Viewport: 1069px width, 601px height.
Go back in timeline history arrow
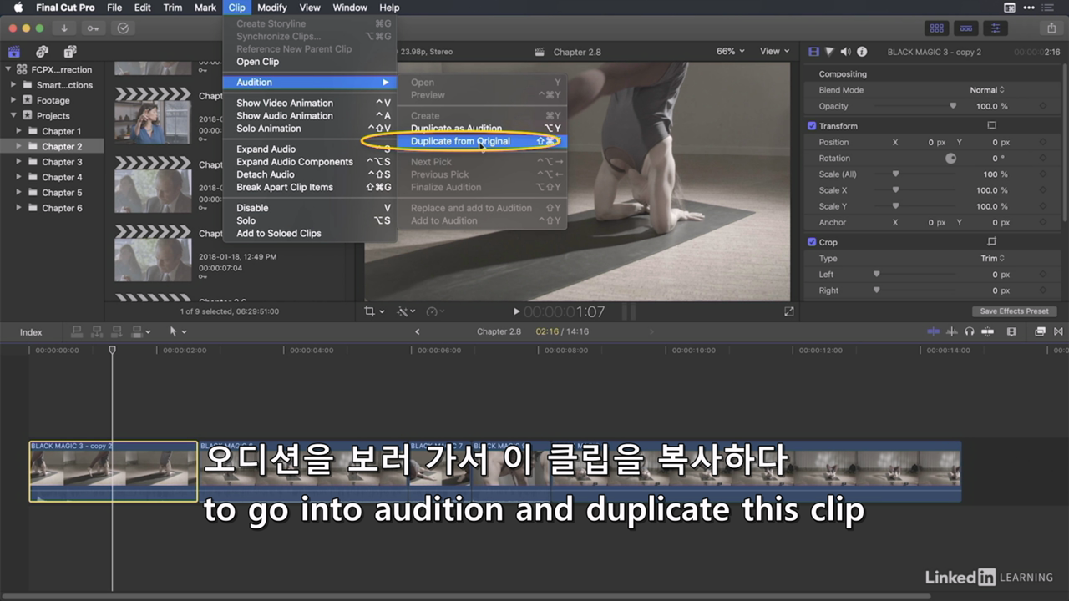click(x=418, y=331)
